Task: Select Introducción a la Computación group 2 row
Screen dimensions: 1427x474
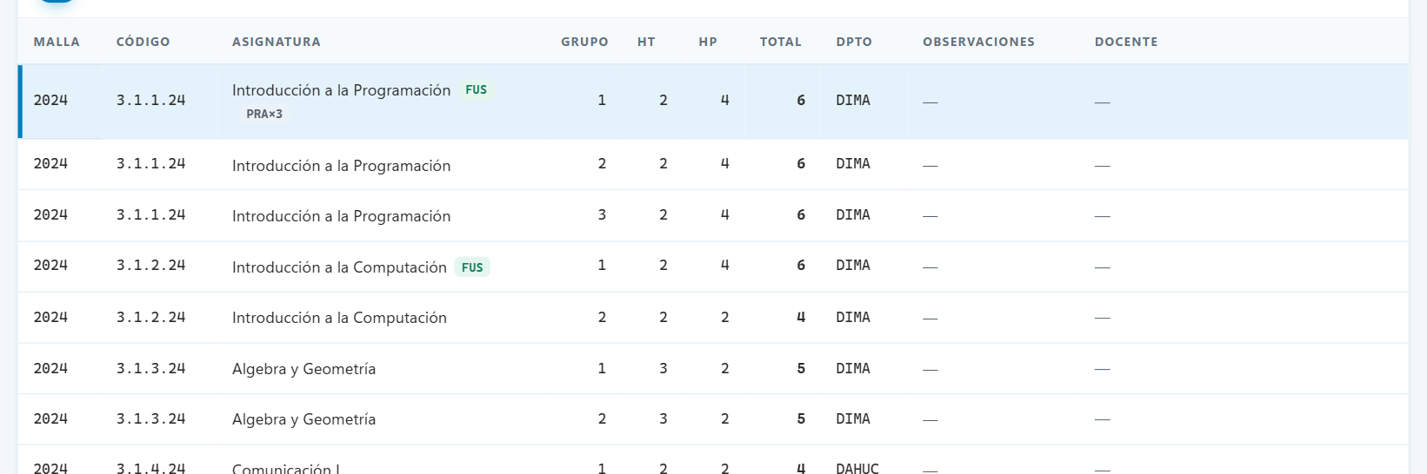Action: point(713,318)
